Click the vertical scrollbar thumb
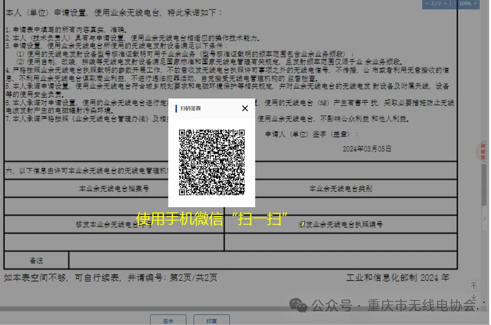The height and width of the screenshot is (325, 491). (484, 185)
